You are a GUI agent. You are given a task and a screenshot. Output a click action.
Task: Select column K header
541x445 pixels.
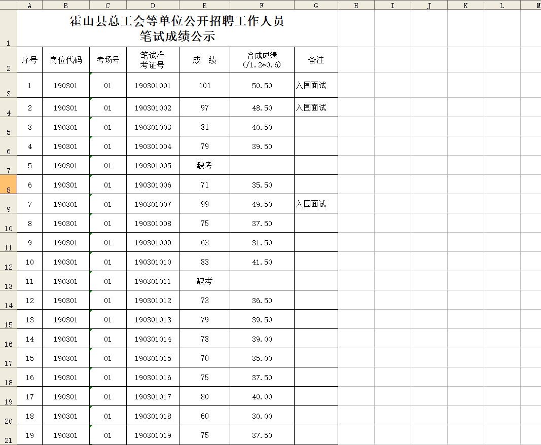pos(466,5)
